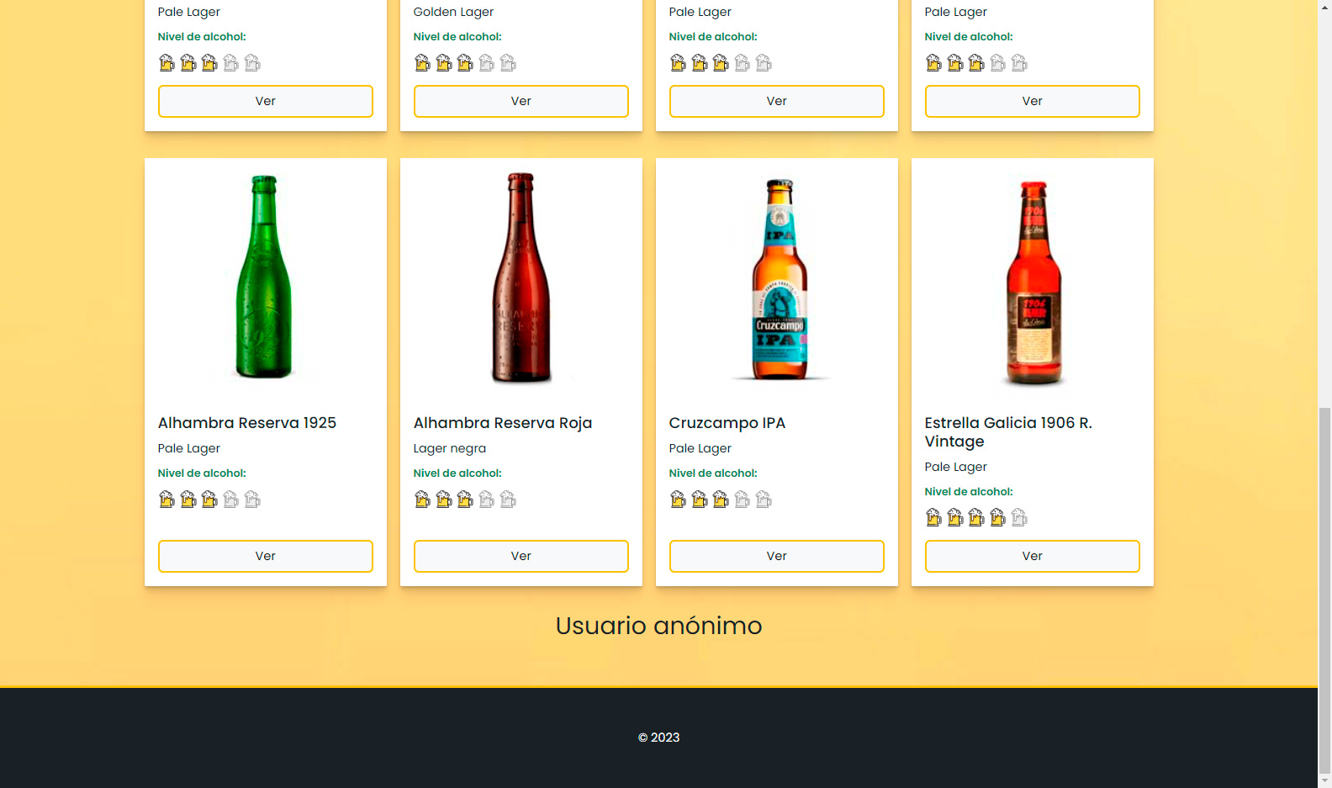Select the Cruzcampo IPA title
Viewport: 1332px width, 788px height.
[x=727, y=423]
